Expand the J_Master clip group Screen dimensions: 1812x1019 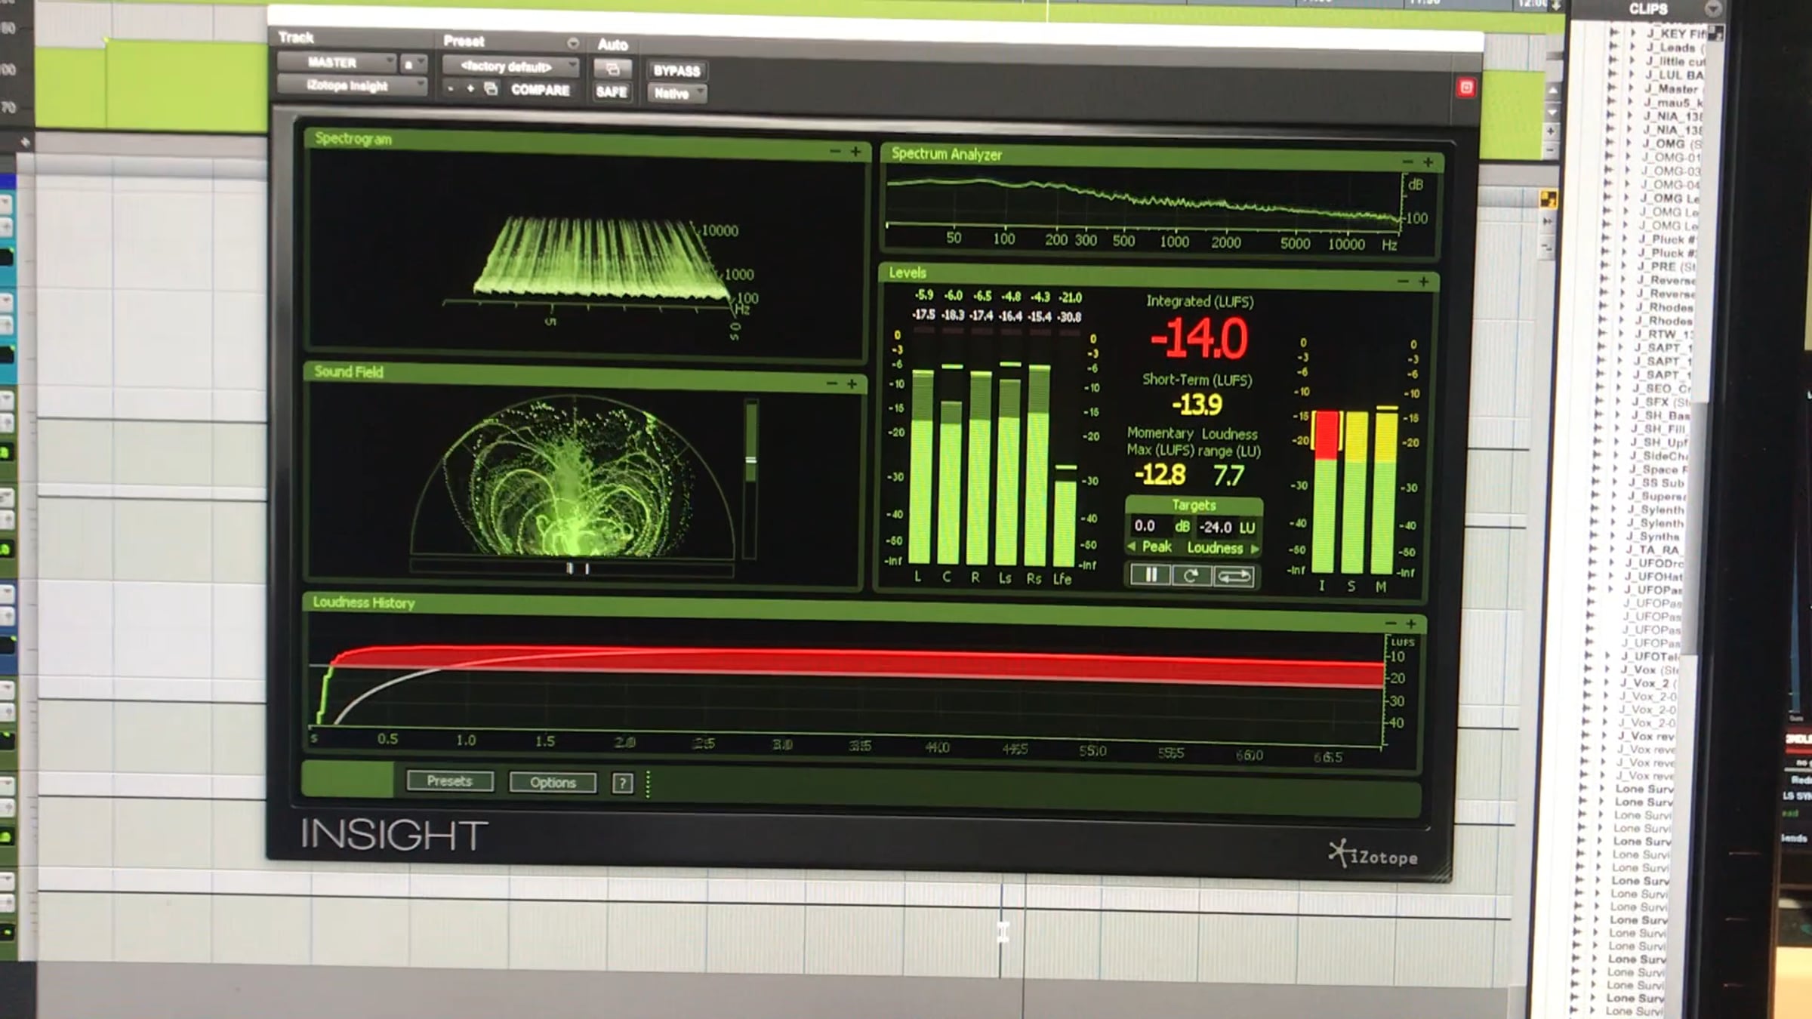coord(1629,88)
